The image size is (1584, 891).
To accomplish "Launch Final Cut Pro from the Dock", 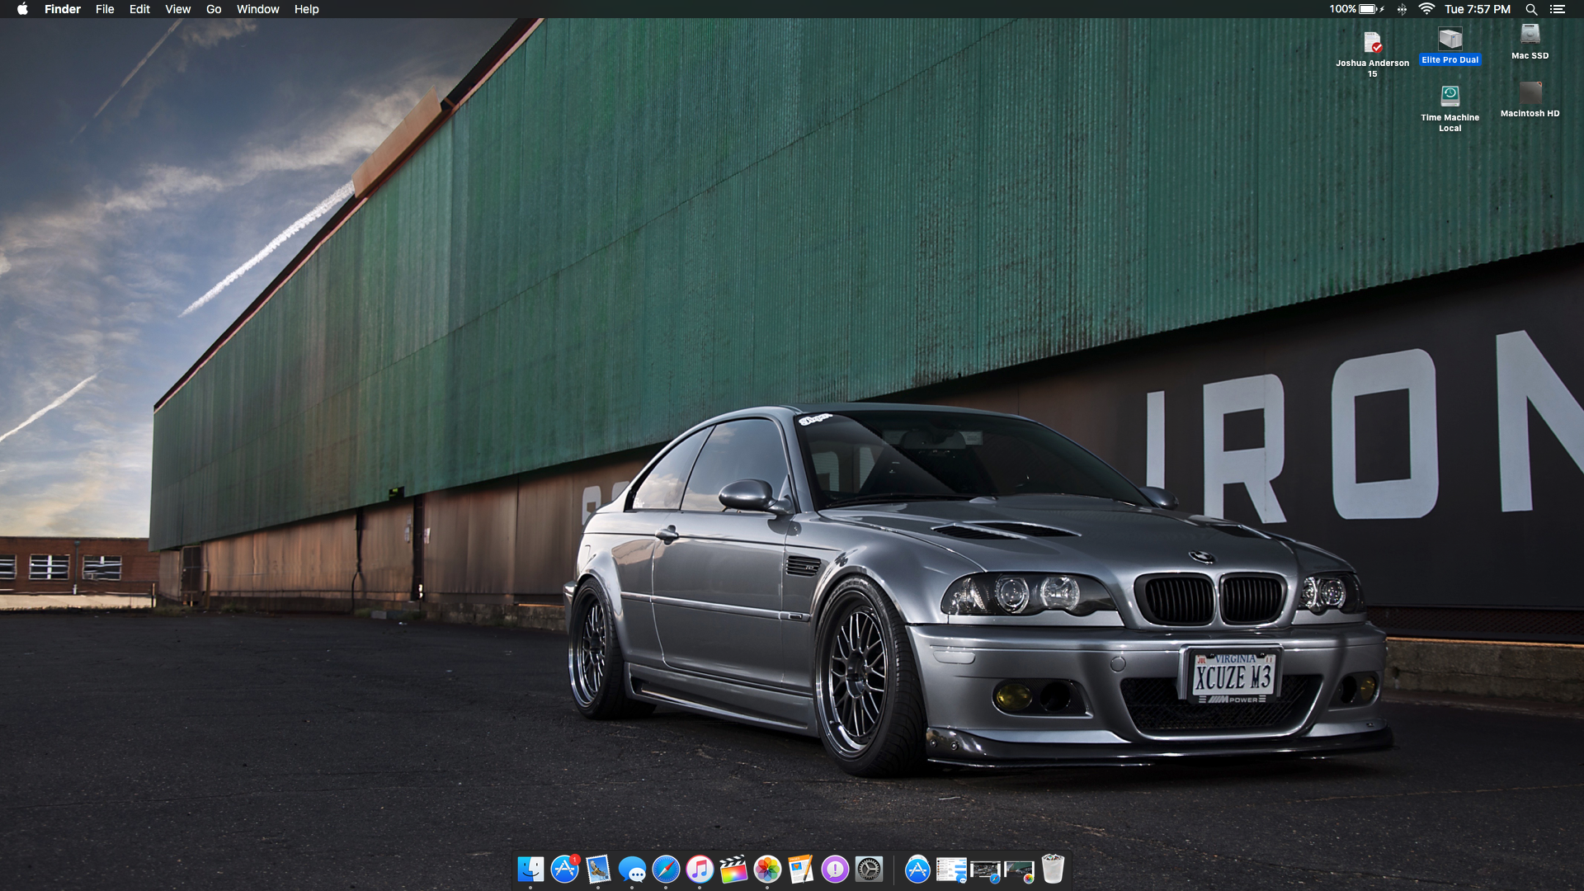I will (733, 869).
